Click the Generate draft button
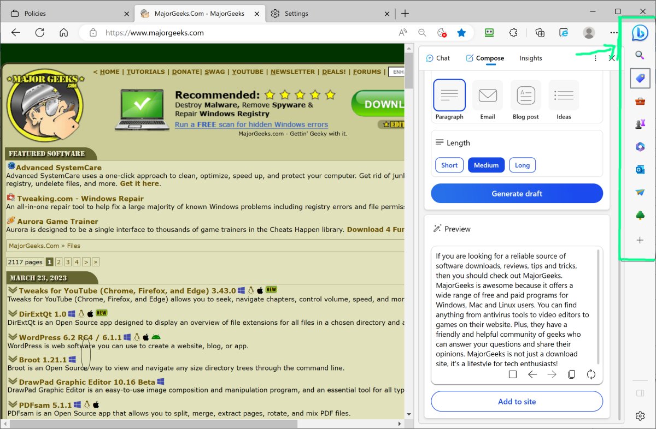The height and width of the screenshot is (429, 656). coord(516,193)
